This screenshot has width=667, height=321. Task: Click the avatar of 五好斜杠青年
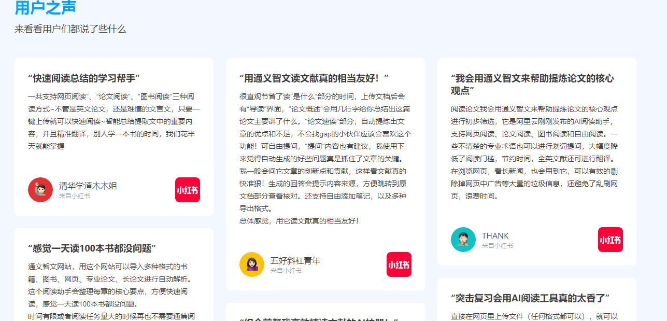click(252, 264)
